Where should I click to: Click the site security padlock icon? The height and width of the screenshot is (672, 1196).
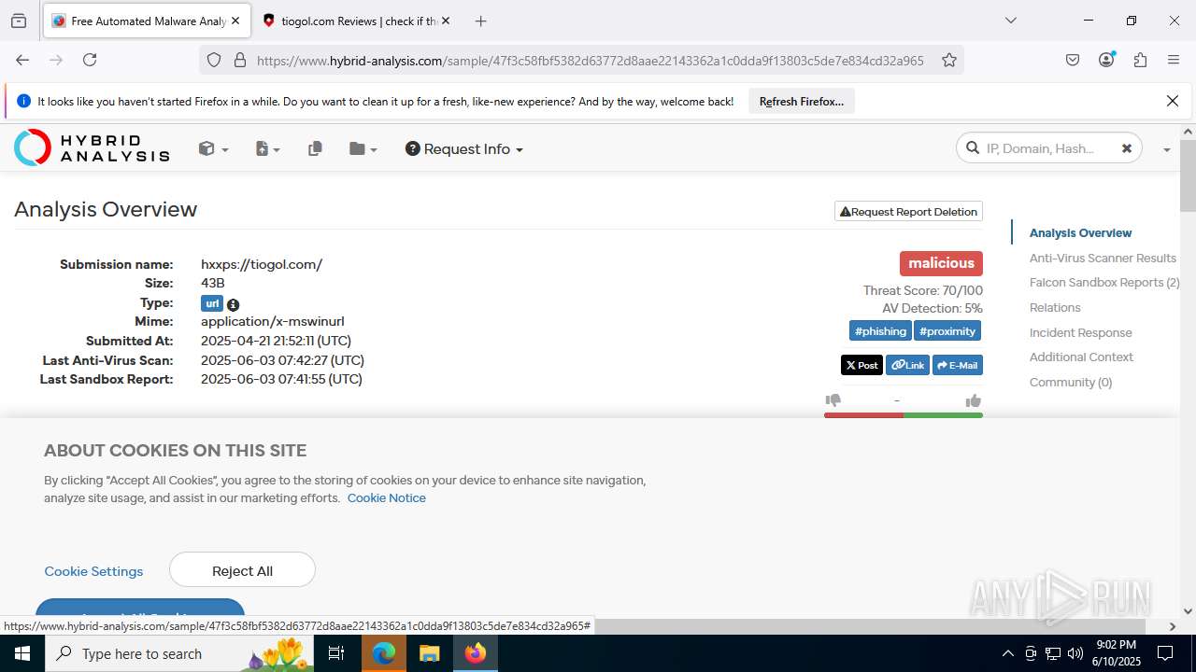tap(240, 60)
